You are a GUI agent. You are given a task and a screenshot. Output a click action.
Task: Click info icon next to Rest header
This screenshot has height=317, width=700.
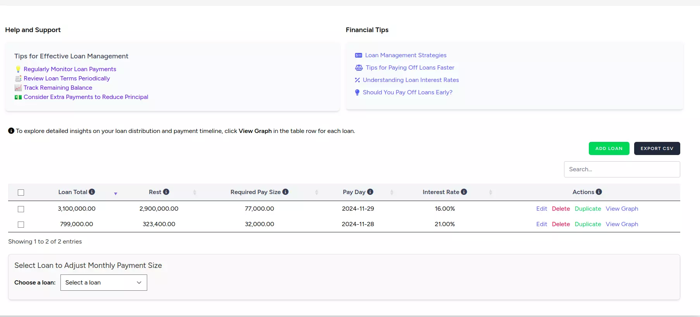166,192
